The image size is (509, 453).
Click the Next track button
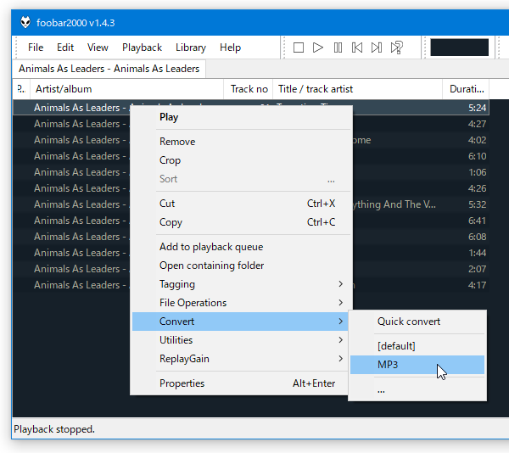pos(377,48)
